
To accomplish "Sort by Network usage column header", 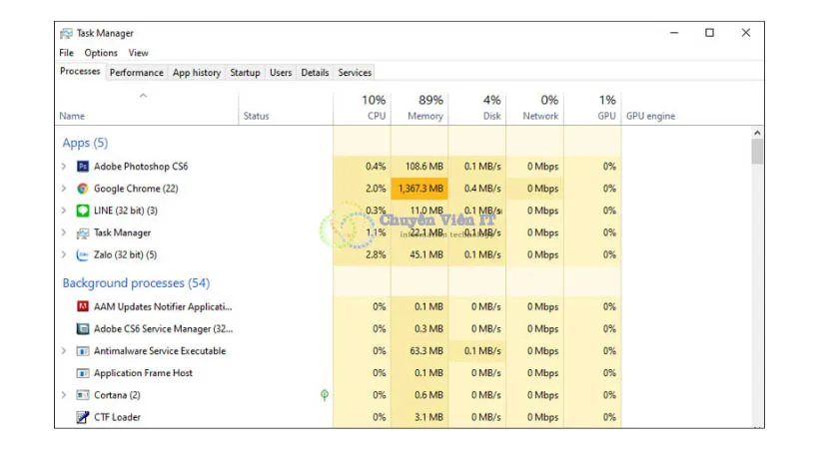I will coord(535,108).
